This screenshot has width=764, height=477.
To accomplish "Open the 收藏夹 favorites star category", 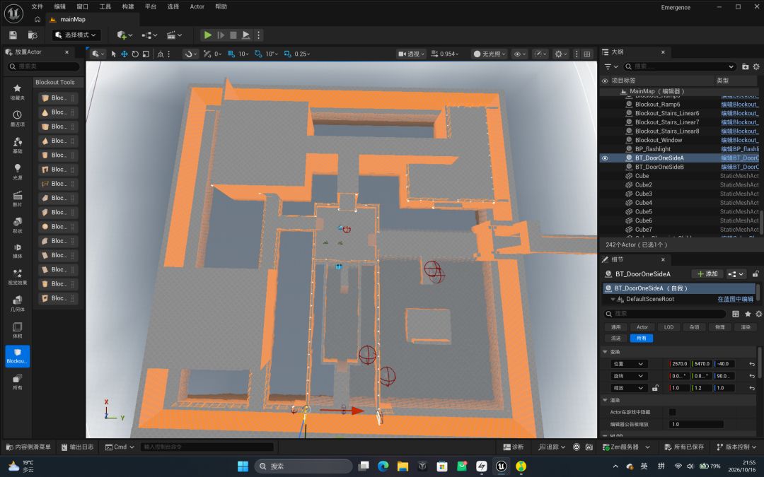I will [x=18, y=91].
